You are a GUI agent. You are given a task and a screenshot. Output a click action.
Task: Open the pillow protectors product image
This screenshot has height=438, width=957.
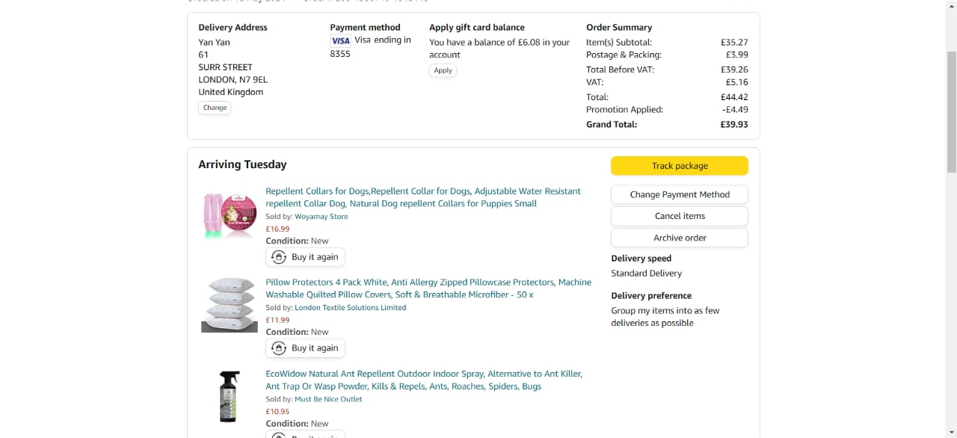(x=230, y=304)
